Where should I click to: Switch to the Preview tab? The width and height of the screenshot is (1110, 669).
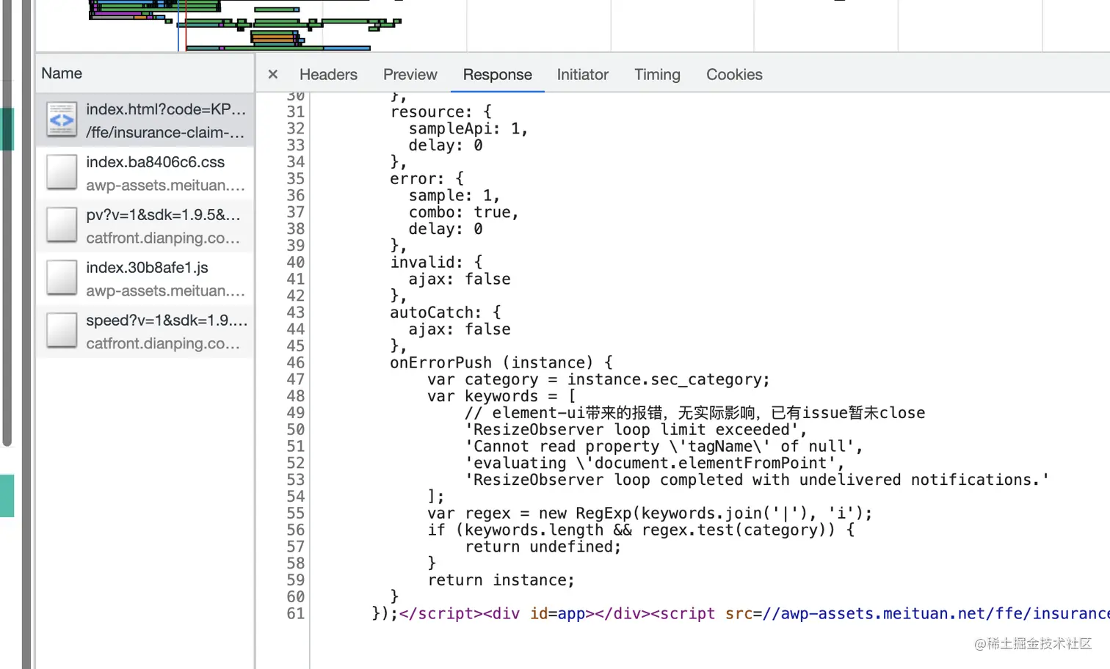tap(410, 74)
